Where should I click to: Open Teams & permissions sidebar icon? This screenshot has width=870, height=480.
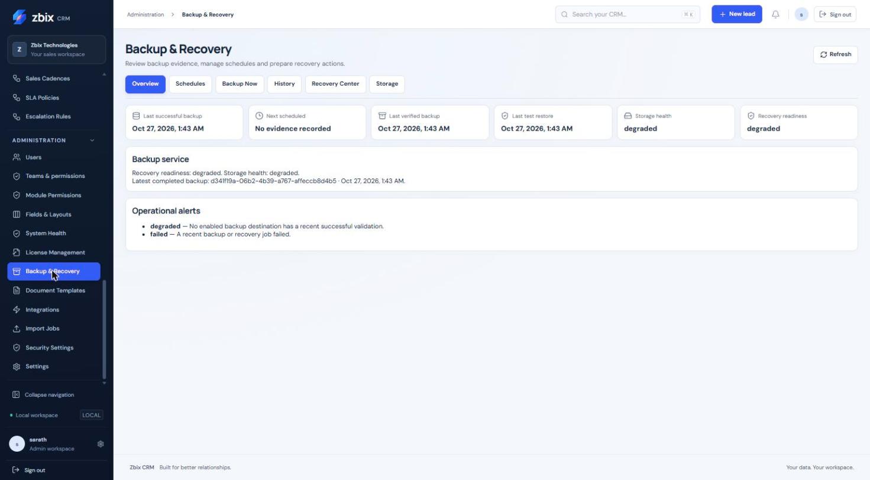point(17,176)
